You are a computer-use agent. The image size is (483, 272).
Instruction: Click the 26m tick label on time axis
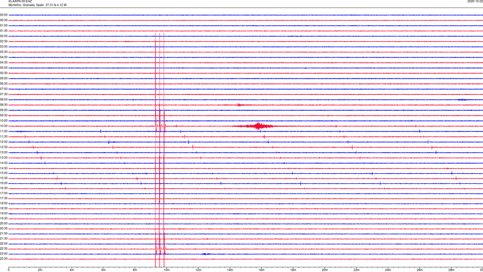(x=420, y=270)
